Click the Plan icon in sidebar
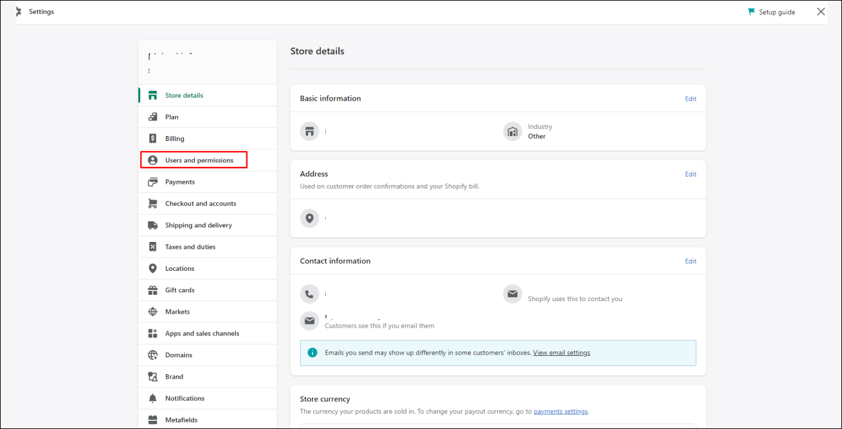The image size is (842, 429). click(153, 117)
